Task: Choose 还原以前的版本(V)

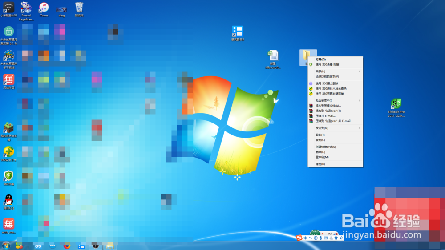Action: (336, 76)
